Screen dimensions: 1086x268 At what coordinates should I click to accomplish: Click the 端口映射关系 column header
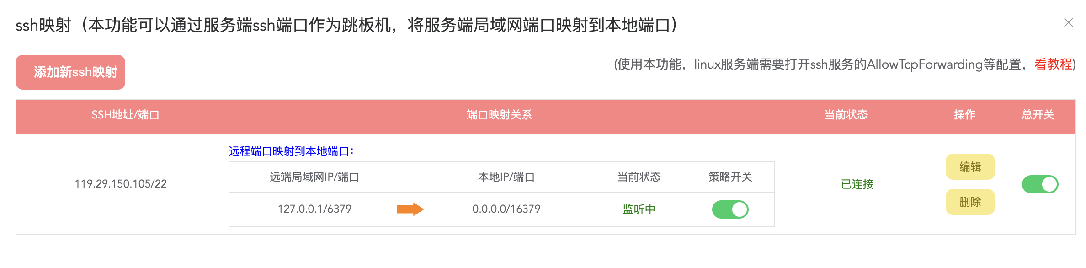pyautogui.click(x=499, y=115)
